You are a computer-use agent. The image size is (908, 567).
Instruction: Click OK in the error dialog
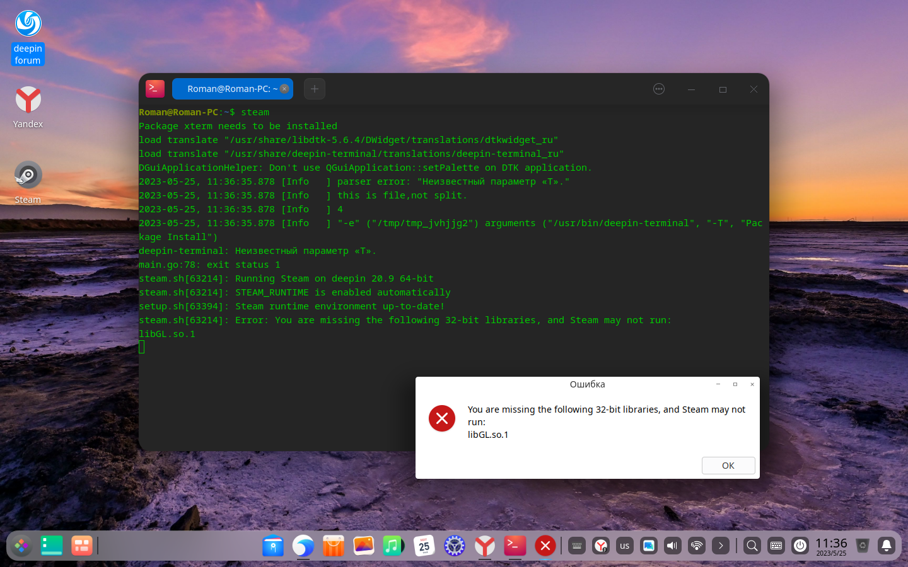(728, 466)
